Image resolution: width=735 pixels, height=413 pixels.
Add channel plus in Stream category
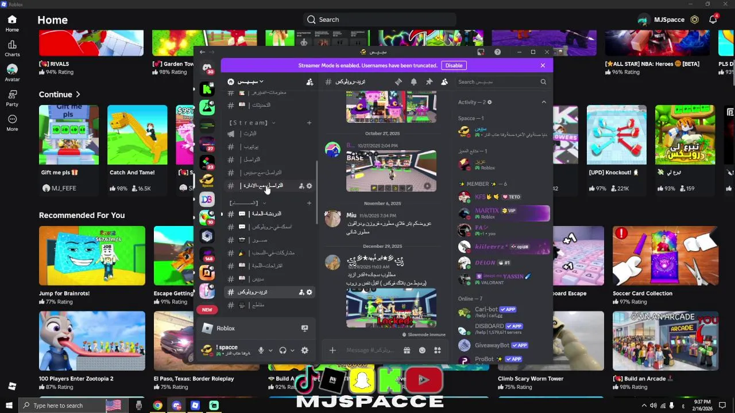(309, 123)
